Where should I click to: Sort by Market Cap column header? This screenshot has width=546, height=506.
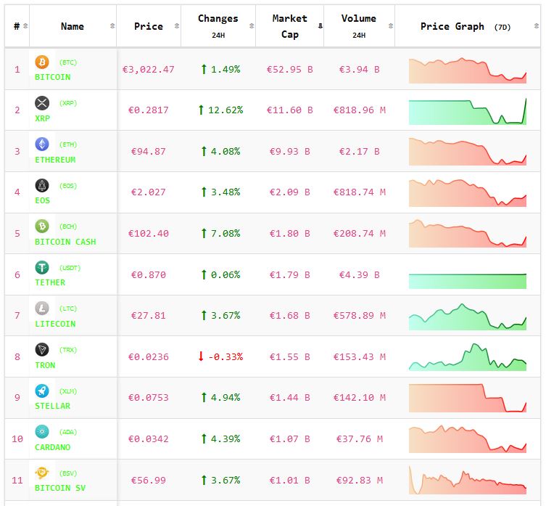(x=289, y=26)
